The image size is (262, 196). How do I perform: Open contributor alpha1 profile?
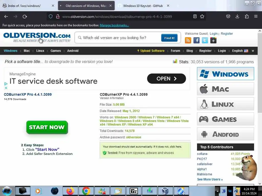point(202,169)
